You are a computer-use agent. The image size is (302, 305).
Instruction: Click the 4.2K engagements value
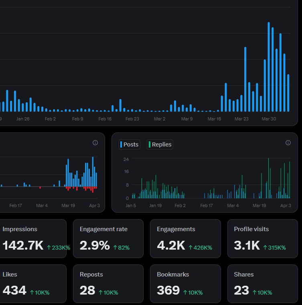click(171, 246)
